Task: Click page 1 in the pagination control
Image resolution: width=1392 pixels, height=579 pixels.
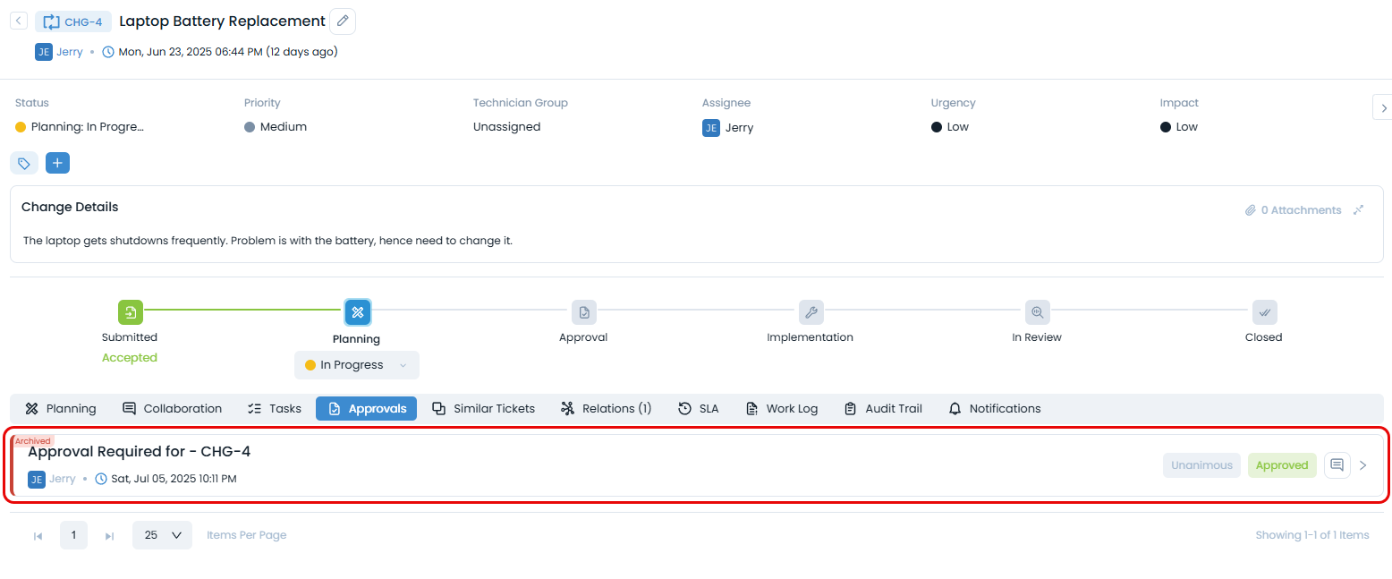Action: click(73, 534)
